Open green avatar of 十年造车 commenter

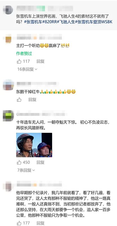(x=8, y=116)
